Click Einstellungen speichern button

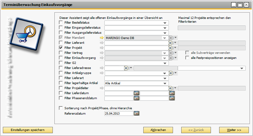(x=28, y=130)
